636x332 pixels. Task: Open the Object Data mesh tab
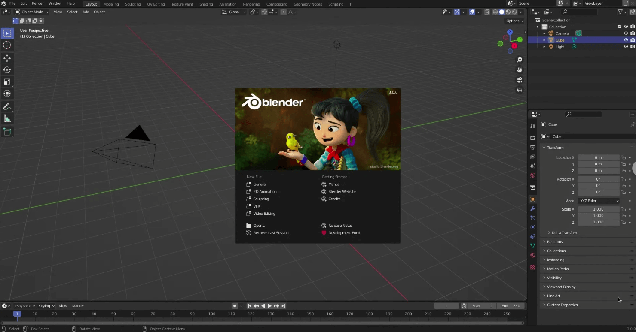pos(533,246)
